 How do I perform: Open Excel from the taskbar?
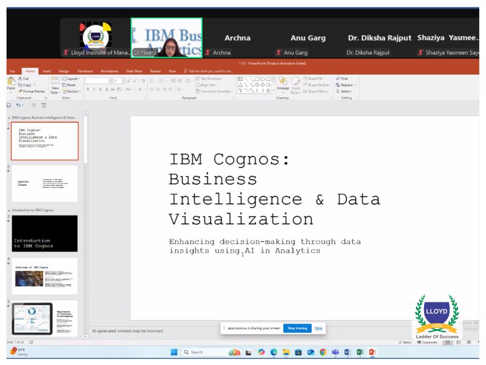click(x=360, y=352)
